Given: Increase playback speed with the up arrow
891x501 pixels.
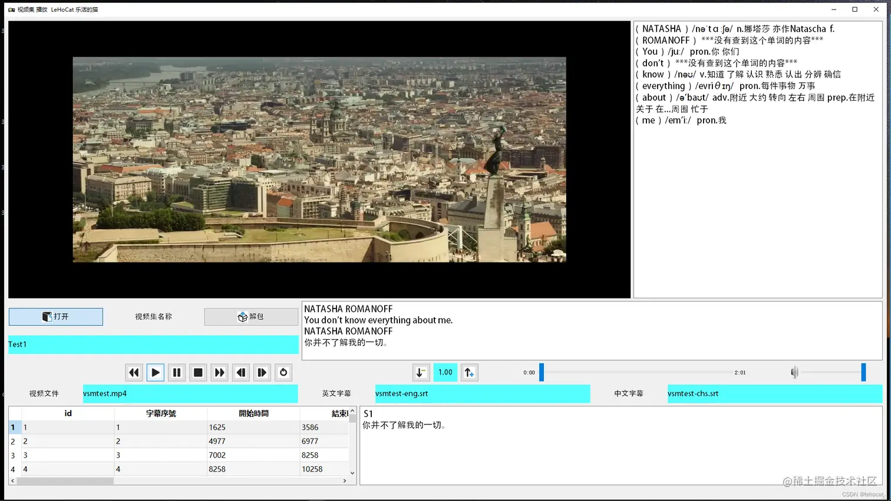Looking at the screenshot, I should [469, 373].
